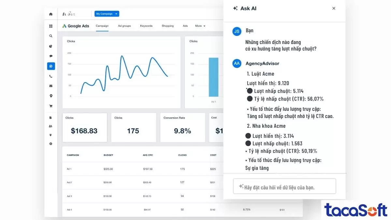Click the users group sidebar icon

51,126
